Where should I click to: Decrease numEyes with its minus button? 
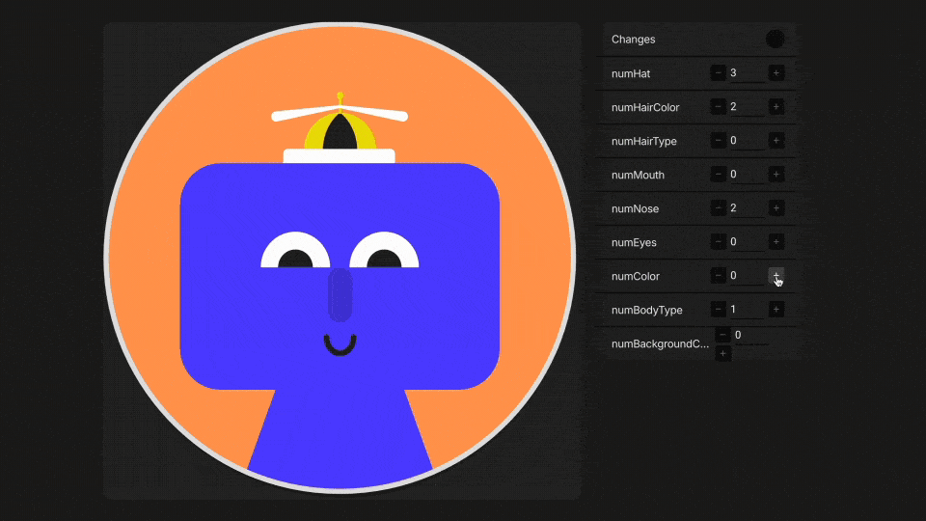click(x=718, y=241)
